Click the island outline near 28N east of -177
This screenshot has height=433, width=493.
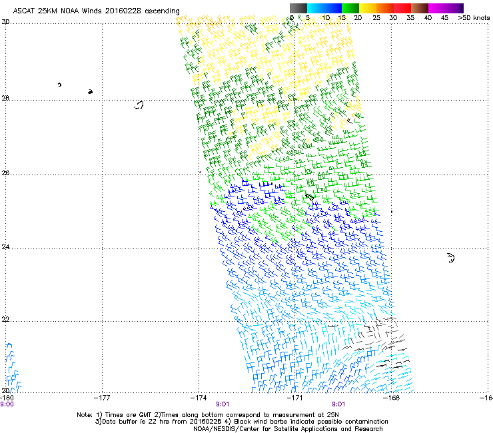tap(139, 105)
